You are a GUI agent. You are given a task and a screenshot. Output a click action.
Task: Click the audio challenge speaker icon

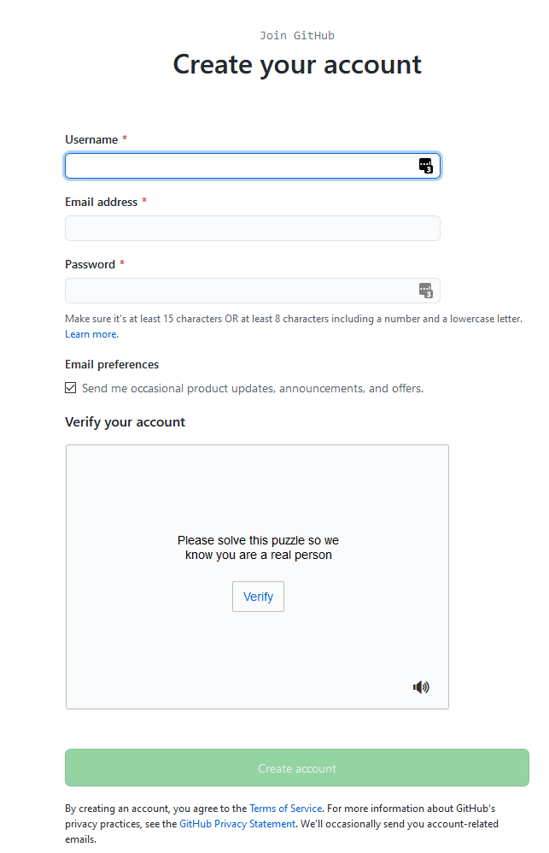[x=420, y=686]
